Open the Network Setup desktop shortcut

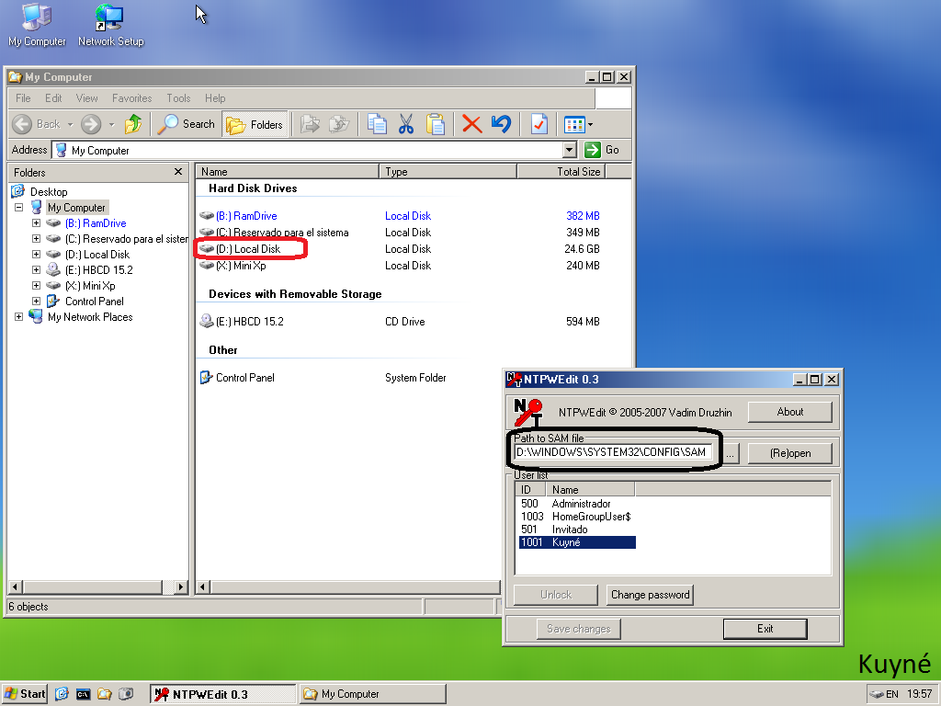click(110, 25)
